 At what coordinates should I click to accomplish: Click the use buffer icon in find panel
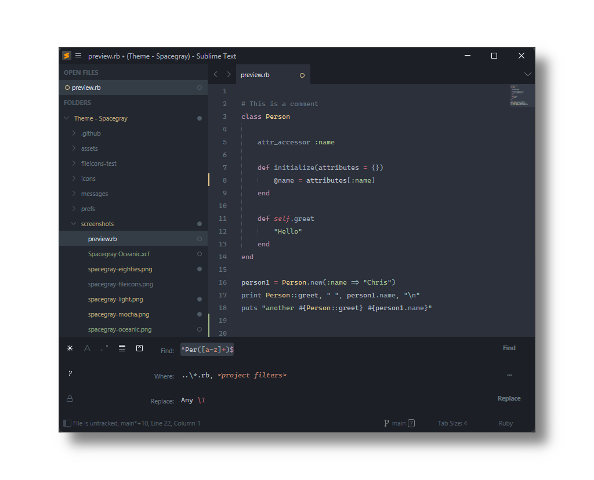[x=139, y=348]
